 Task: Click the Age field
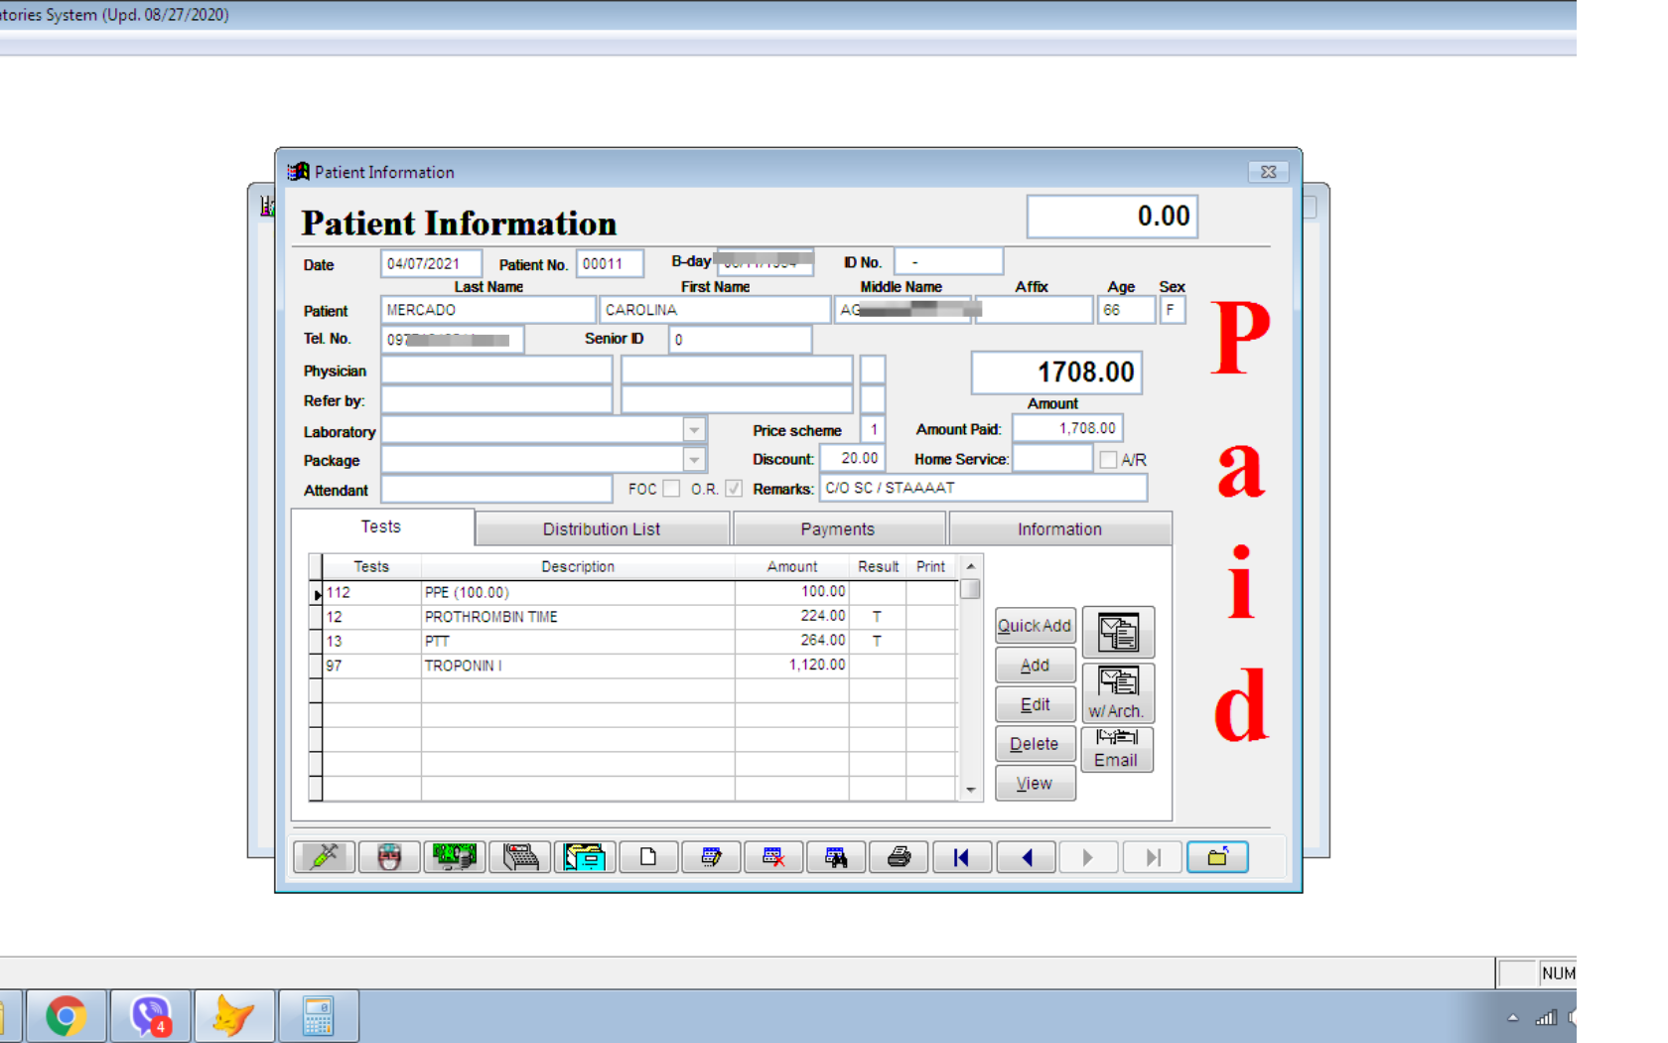click(1126, 310)
